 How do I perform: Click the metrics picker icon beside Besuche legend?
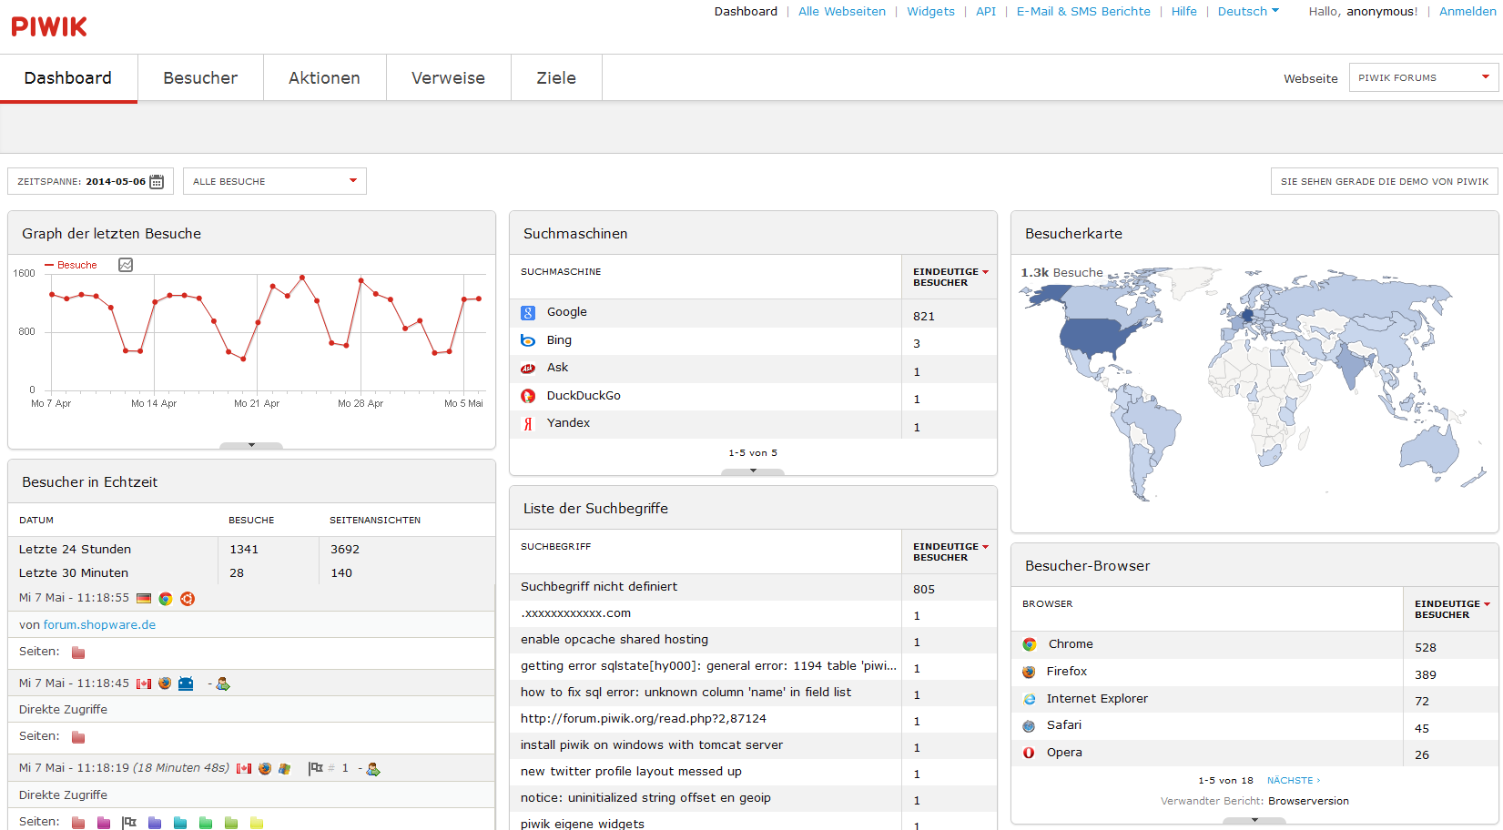pos(126,265)
